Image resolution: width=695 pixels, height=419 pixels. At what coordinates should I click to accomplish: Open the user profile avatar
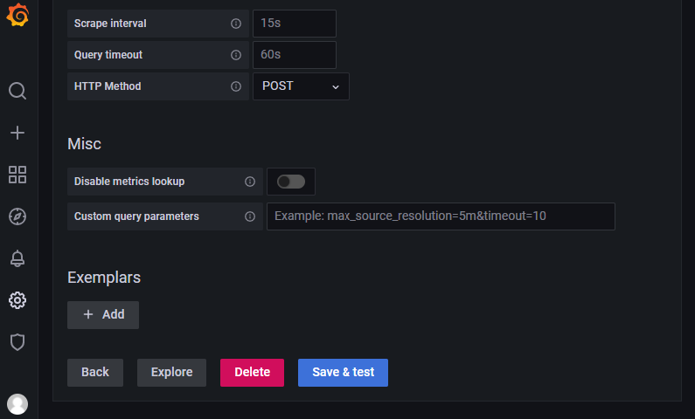point(17,403)
